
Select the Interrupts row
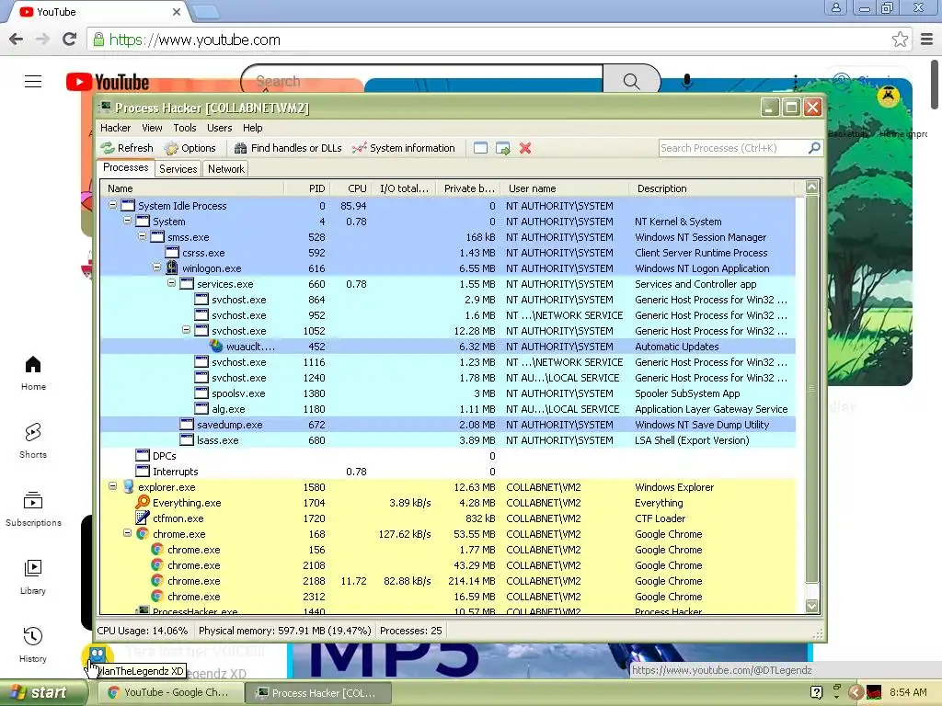tap(448, 472)
